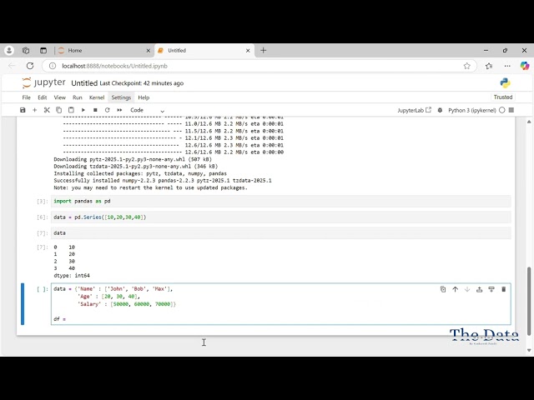Run the selected cell with the play icon
This screenshot has width=534, height=400.
point(83,110)
